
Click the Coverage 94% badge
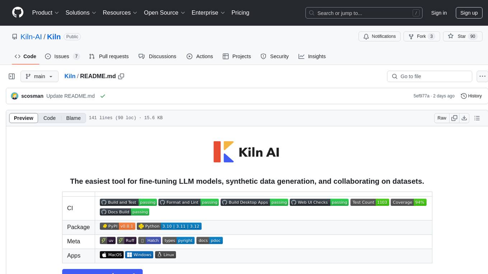[x=409, y=202]
